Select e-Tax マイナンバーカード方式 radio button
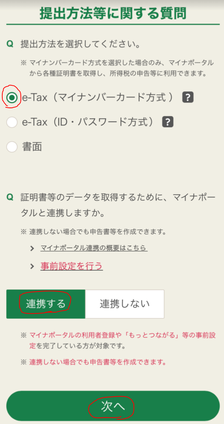 12,98
